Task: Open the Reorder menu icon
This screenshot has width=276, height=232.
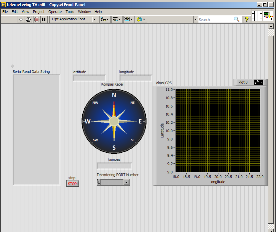Action: click(141, 19)
